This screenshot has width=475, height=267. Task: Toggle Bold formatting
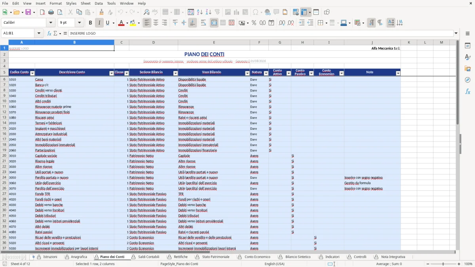91,23
